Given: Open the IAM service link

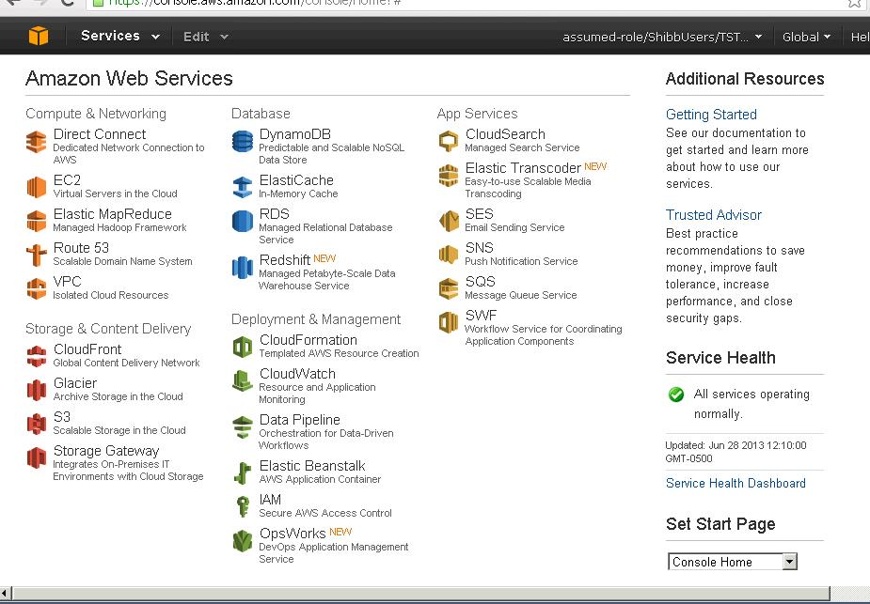Looking at the screenshot, I should (x=270, y=500).
